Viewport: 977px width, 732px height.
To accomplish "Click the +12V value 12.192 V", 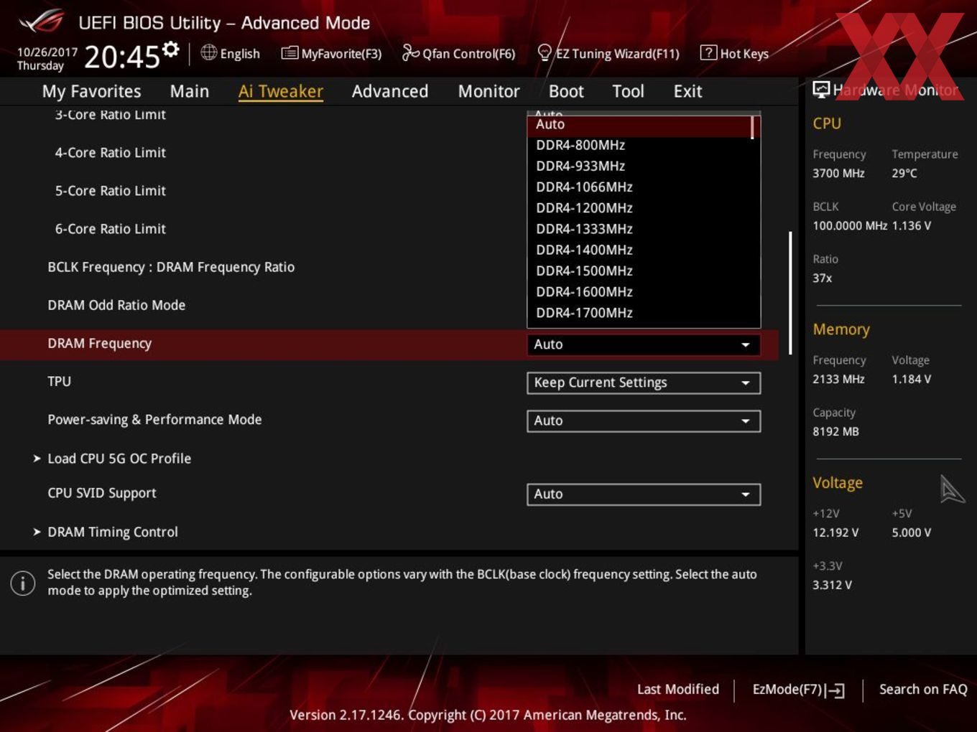I will pyautogui.click(x=835, y=532).
